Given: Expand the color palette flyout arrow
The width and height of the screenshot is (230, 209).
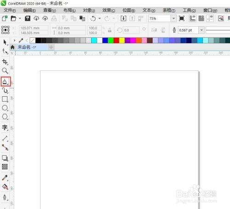Looking at the screenshot, I should point(15,41).
